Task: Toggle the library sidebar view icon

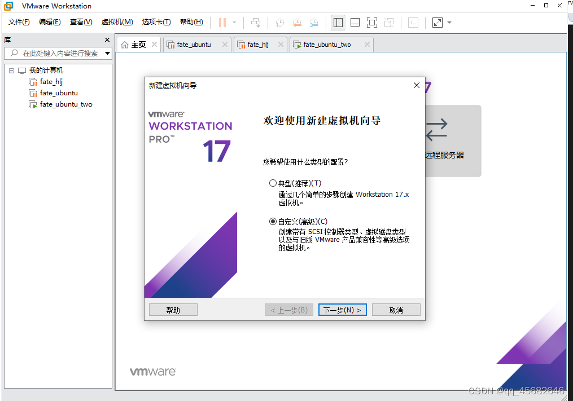Action: pyautogui.click(x=338, y=23)
